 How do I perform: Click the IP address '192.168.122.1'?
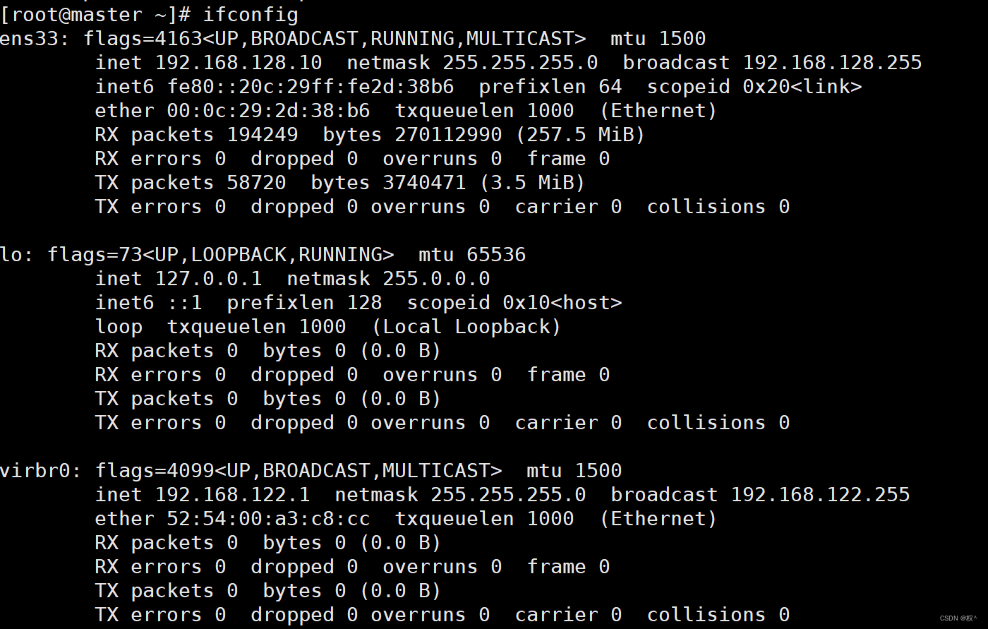tap(232, 494)
